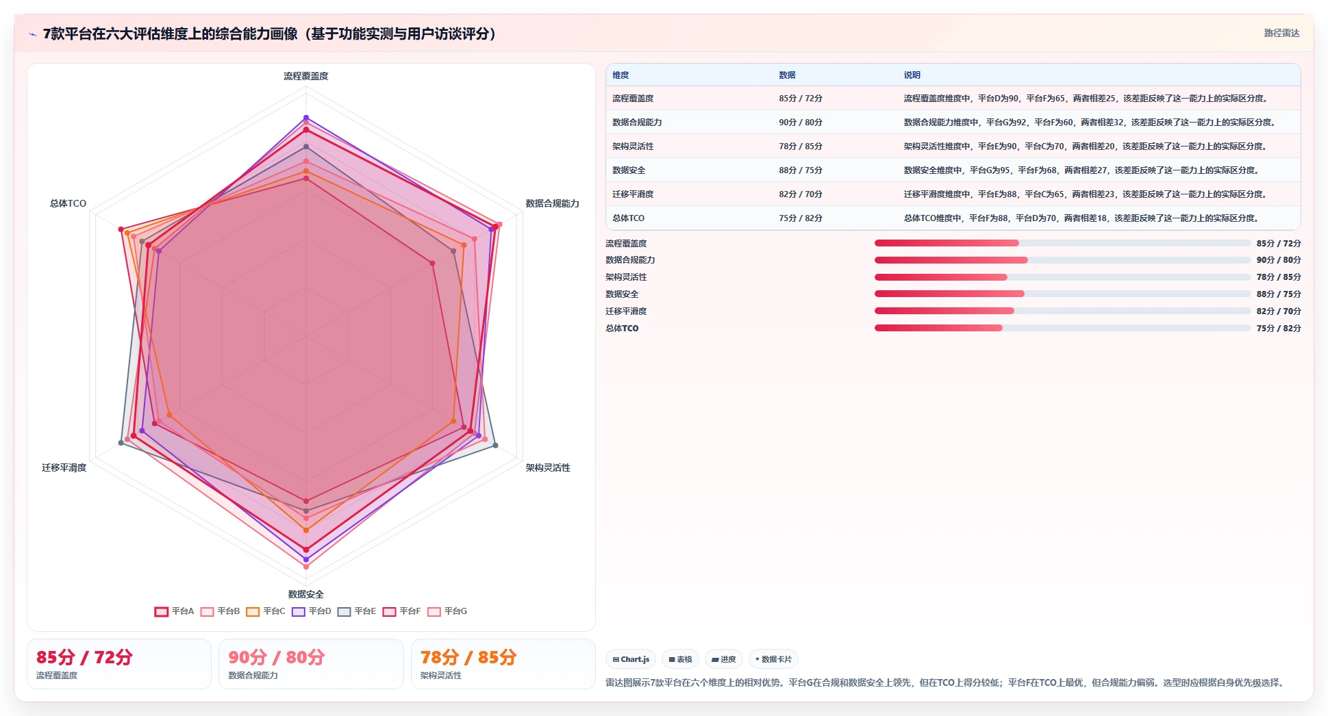Click the 架构灵活性 radar axis label
This screenshot has width=1328, height=716.
pyautogui.click(x=548, y=468)
